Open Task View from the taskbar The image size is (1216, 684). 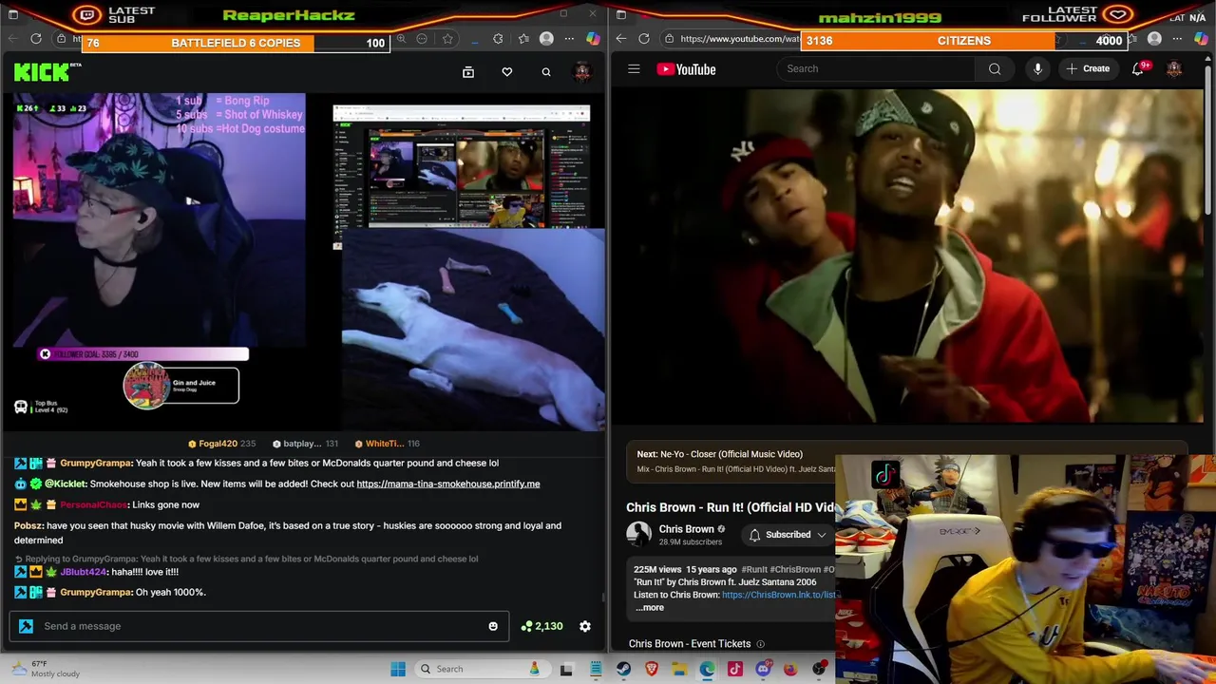tap(566, 669)
